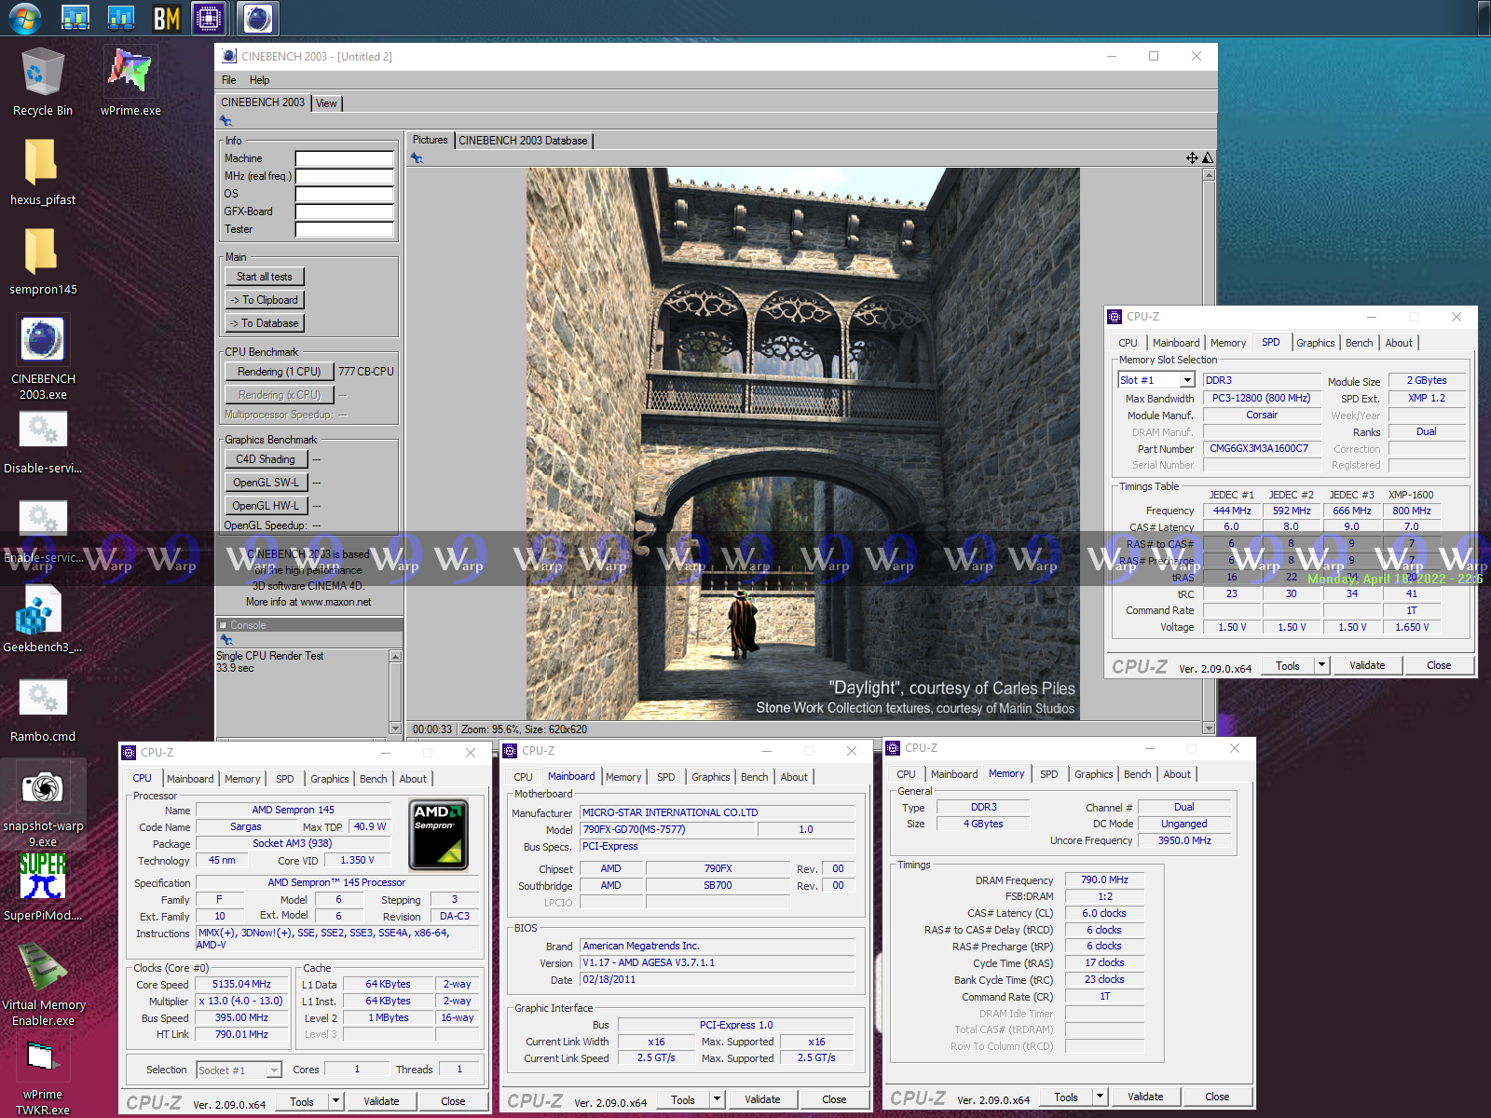Click the Tester input field
The image size is (1491, 1118).
345,229
